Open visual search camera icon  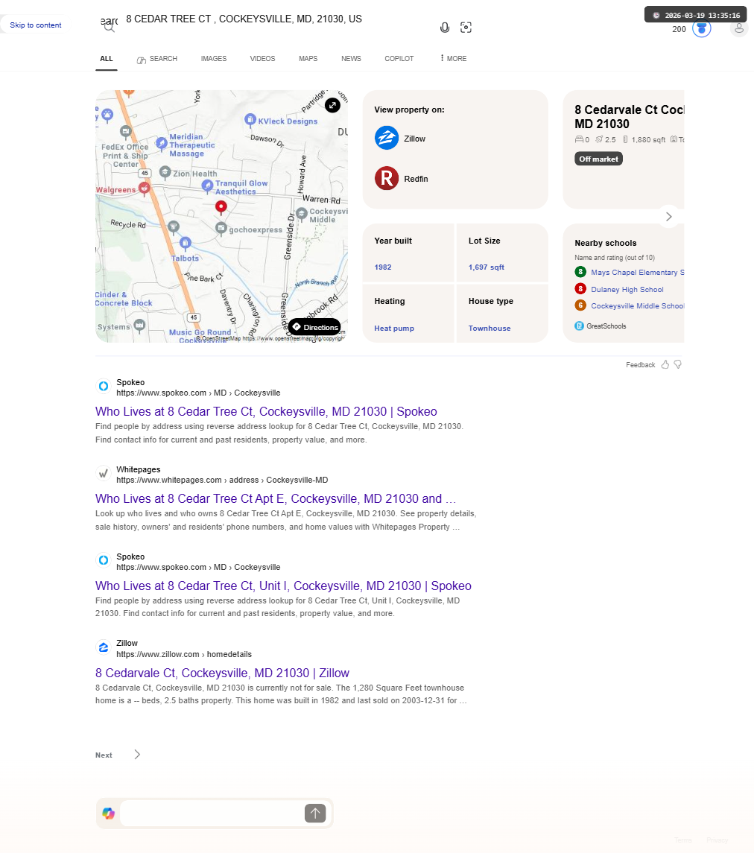466,28
